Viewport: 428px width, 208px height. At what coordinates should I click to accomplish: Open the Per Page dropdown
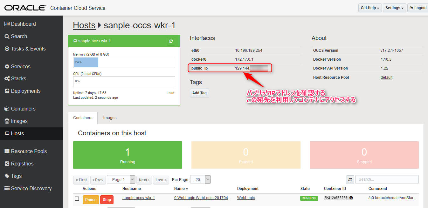[x=200, y=179]
